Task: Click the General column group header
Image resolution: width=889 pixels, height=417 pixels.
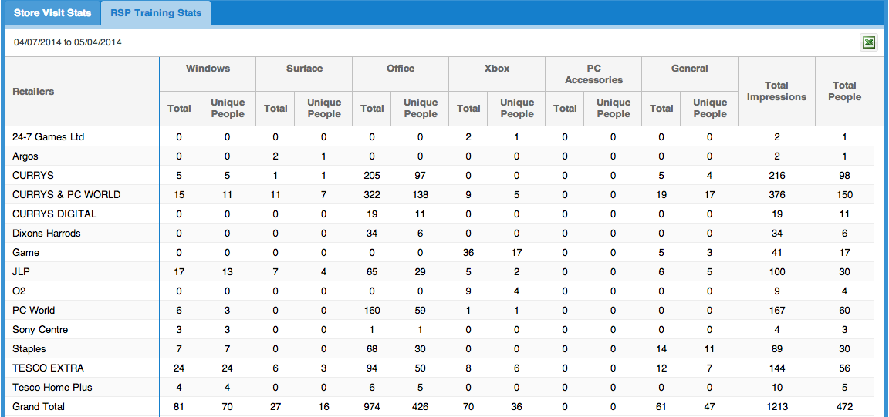Action: 690,69
